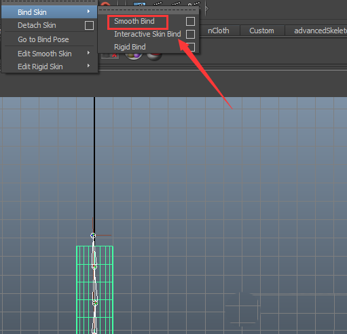Click the Detach Skin menu entry

(x=37, y=25)
